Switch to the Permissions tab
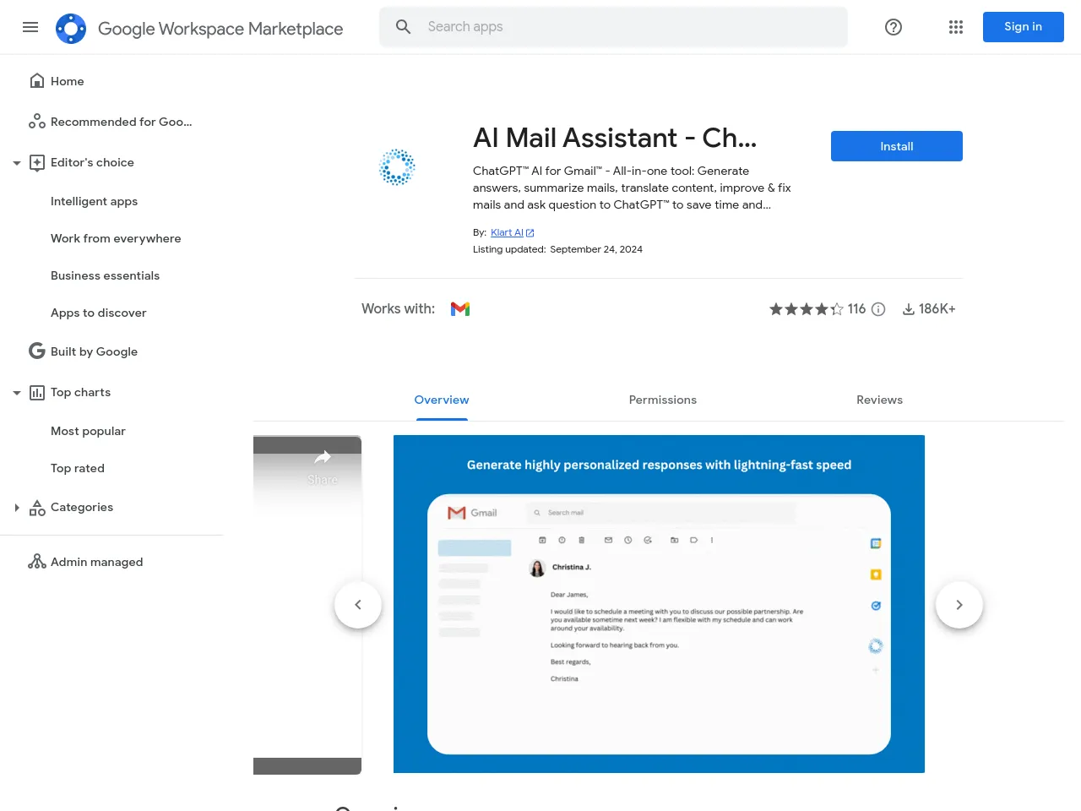Image resolution: width=1081 pixels, height=811 pixels. click(662, 400)
